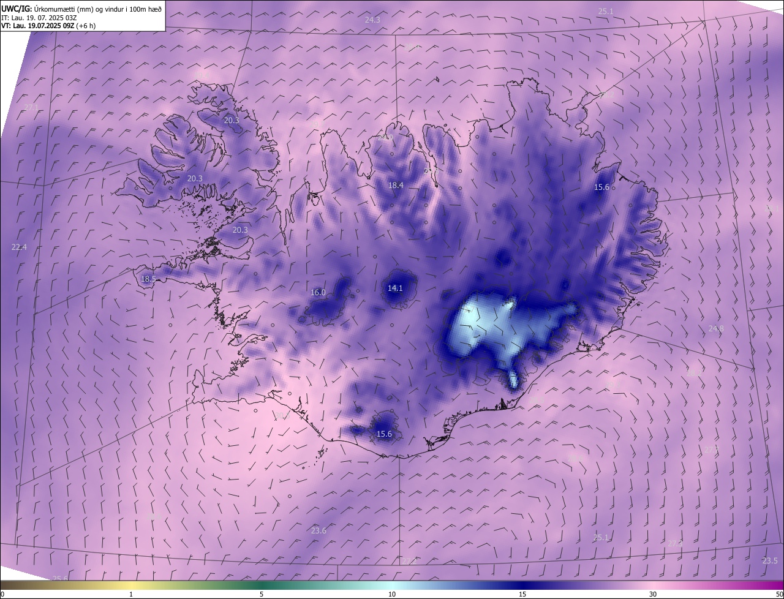The width and height of the screenshot is (784, 599).
Task: Click the 27.1 value label over the sea
Action: click(31, 107)
